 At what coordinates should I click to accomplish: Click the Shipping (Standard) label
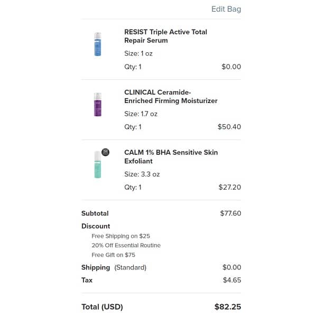tap(114, 267)
